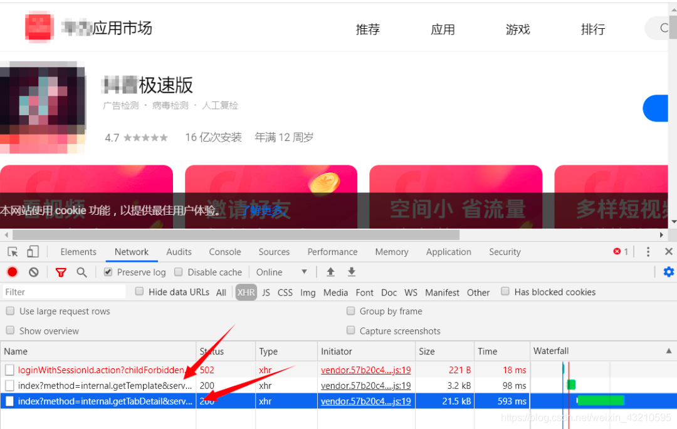Click the app market logo

click(39, 28)
